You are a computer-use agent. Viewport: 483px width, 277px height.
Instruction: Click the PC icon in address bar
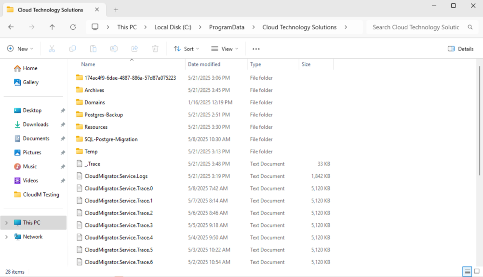95,27
